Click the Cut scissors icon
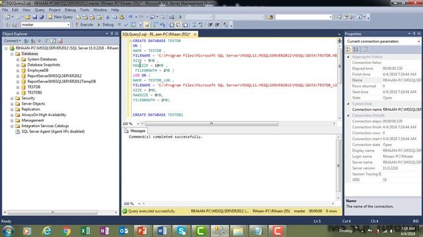 [108, 17]
